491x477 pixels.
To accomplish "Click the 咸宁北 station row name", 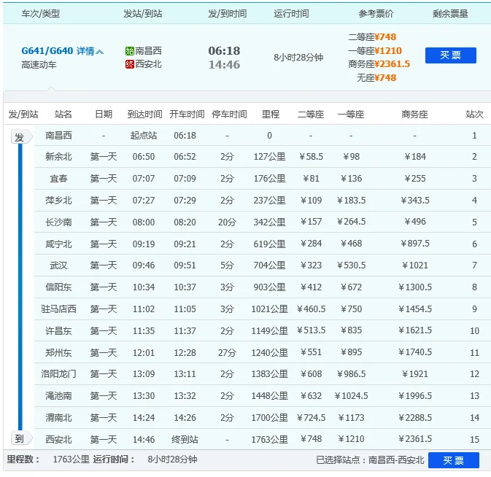I will 58,244.
